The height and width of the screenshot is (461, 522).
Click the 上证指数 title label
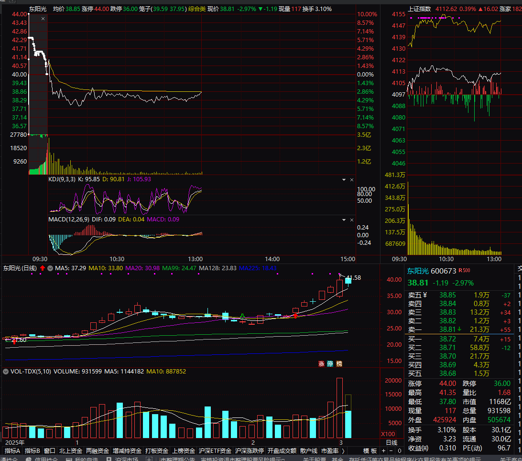pyautogui.click(x=420, y=9)
